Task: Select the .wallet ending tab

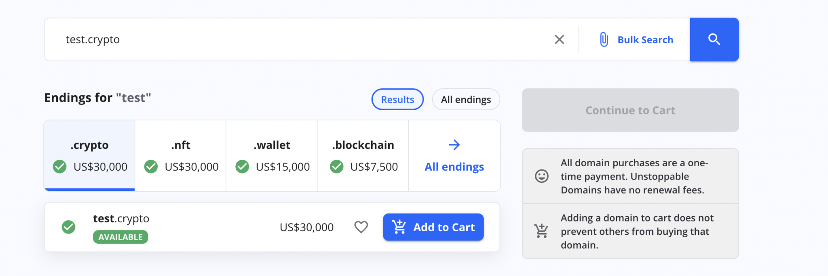Action: [271, 155]
